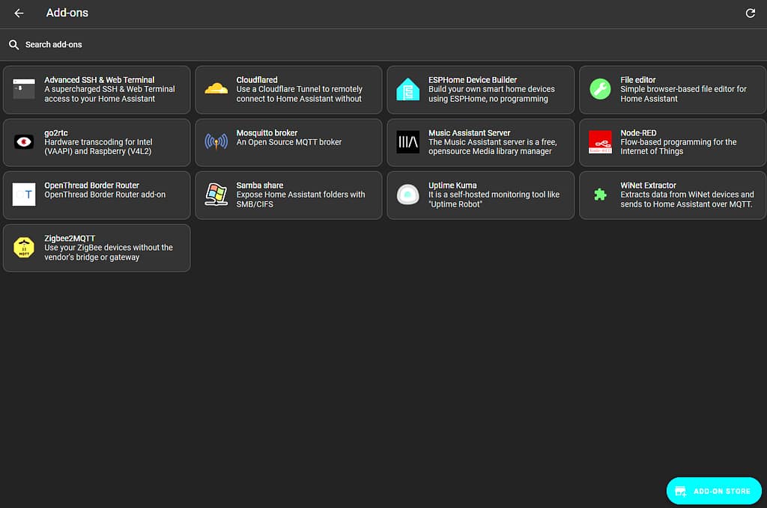Image resolution: width=767 pixels, height=508 pixels.
Task: Click the ESPHome Device Builder house icon
Action: 408,89
